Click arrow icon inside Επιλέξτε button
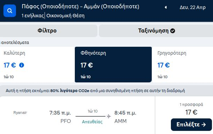Screen dimensions: 213x134 (x=204, y=125)
